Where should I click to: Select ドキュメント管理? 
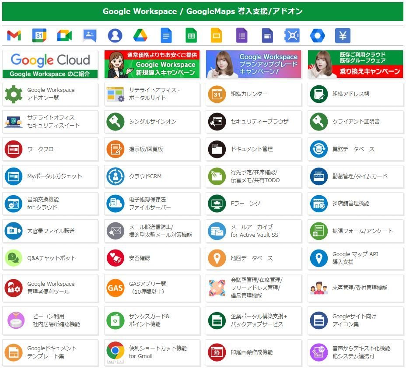tap(253, 149)
